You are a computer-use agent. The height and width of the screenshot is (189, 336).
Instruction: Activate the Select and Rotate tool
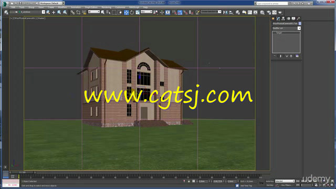[x=132, y=13]
